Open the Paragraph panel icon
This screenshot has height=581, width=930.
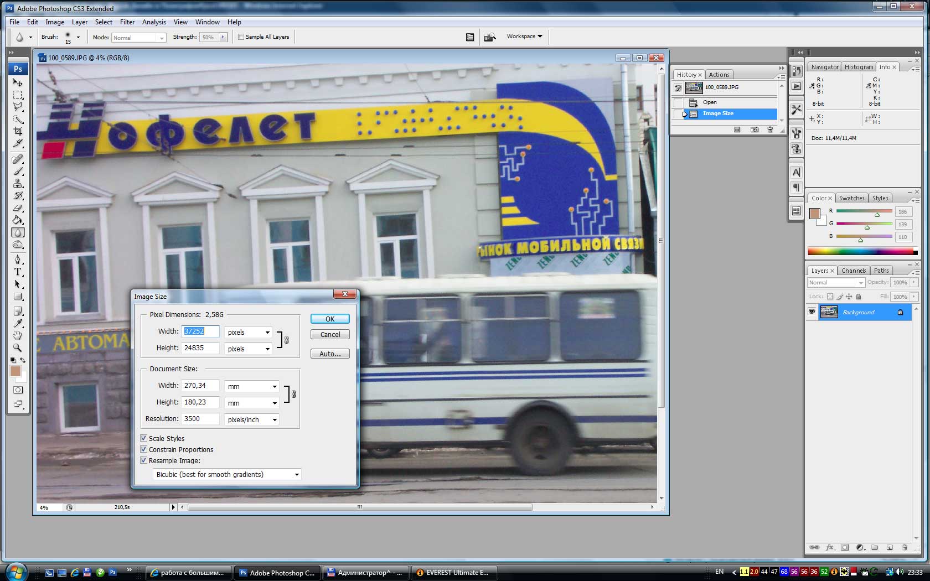(796, 188)
